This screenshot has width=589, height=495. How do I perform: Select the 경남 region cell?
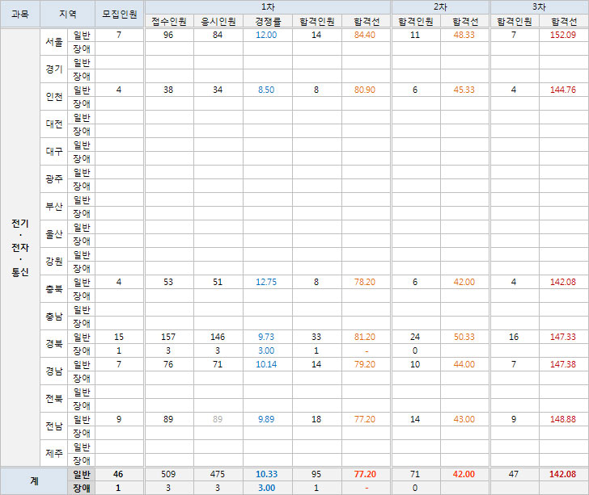tap(54, 371)
